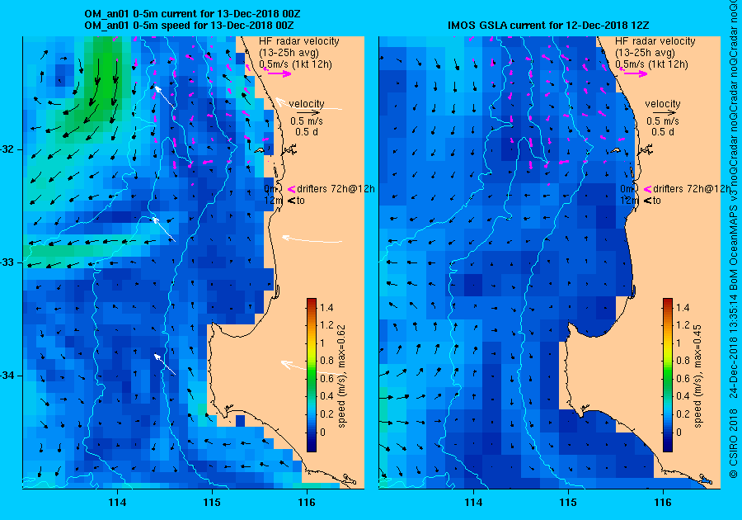Click '0.5m/s (1kt 12h)' in left map legend
Image resolution: width=742 pixels, height=520 pixels.
pos(295,64)
